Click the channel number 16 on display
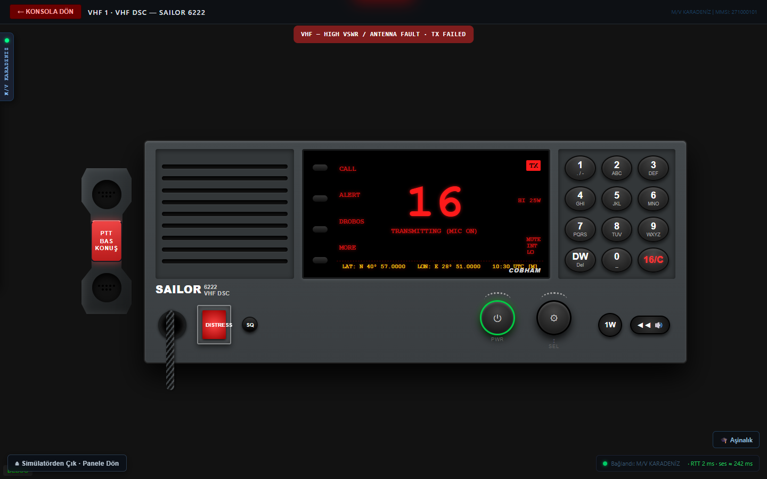Image resolution: width=767 pixels, height=479 pixels. point(435,202)
